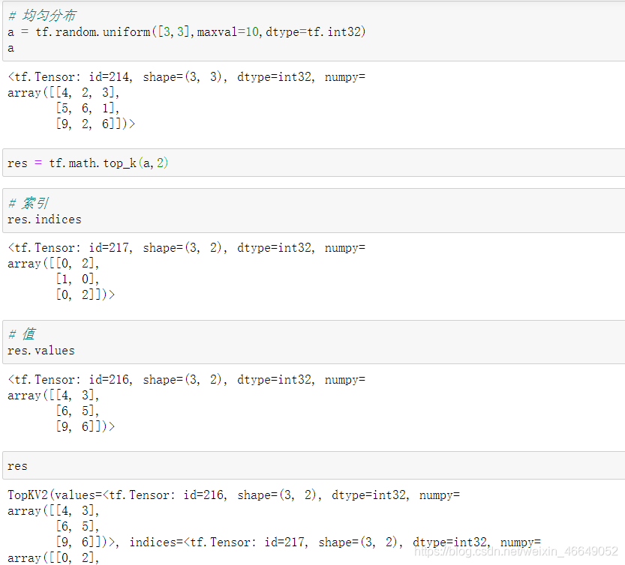Image resolution: width=625 pixels, height=565 pixels.
Task: Click the output header containing 'id=217' under res.indices
Action: tap(186, 248)
